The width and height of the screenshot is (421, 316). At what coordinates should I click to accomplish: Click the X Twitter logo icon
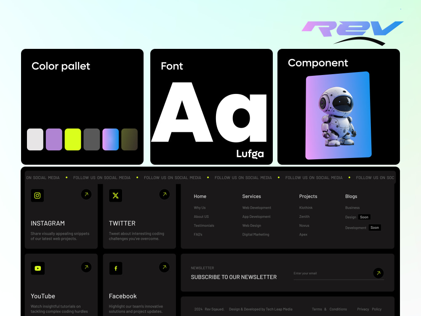click(115, 195)
